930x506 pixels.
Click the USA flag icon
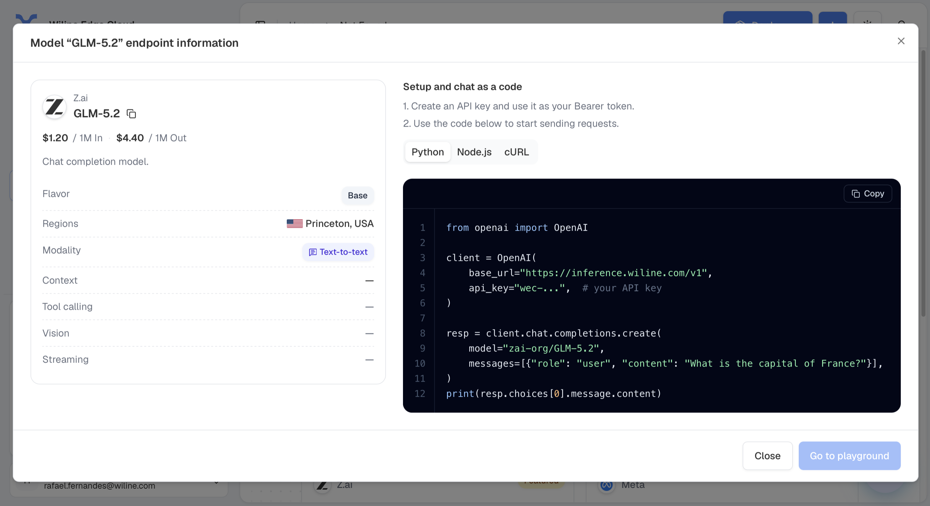click(295, 224)
